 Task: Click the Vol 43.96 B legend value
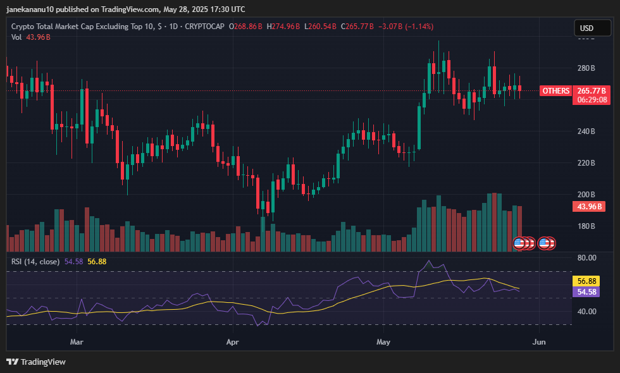pos(38,37)
